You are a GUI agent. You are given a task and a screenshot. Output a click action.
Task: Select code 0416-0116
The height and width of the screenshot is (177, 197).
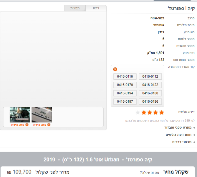point(125,76)
